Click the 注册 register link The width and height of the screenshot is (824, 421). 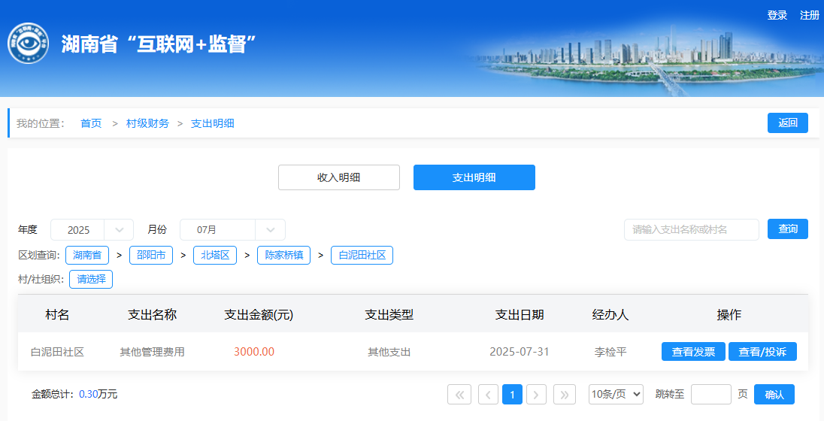tap(809, 15)
